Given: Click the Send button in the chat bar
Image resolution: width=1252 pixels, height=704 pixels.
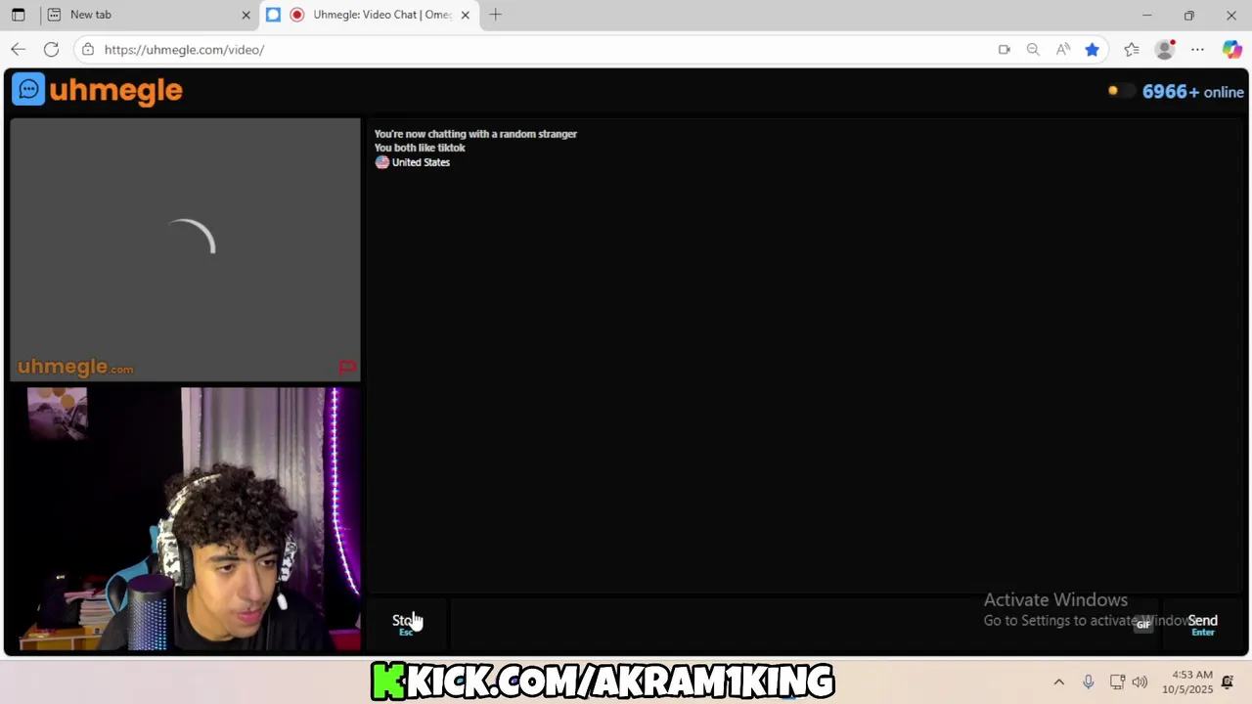Looking at the screenshot, I should pyautogui.click(x=1202, y=624).
